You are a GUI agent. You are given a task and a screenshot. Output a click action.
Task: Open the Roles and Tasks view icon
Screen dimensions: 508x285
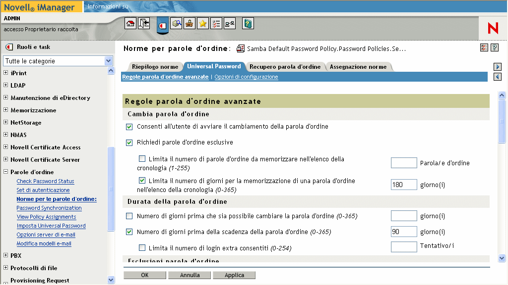click(x=162, y=23)
